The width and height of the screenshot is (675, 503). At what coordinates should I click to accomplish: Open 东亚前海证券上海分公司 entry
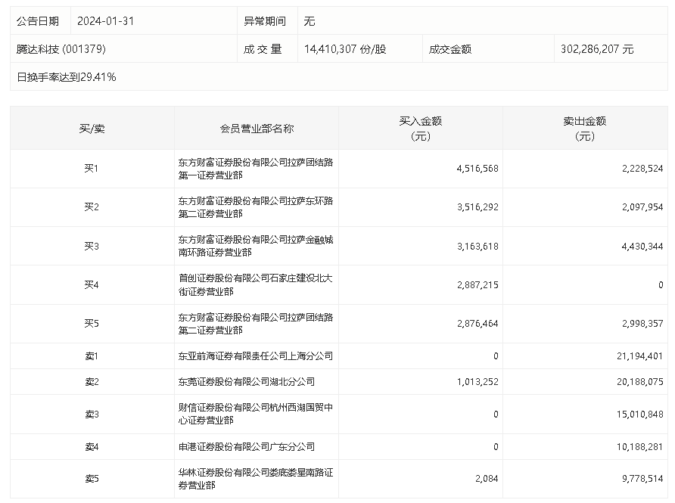(x=256, y=356)
